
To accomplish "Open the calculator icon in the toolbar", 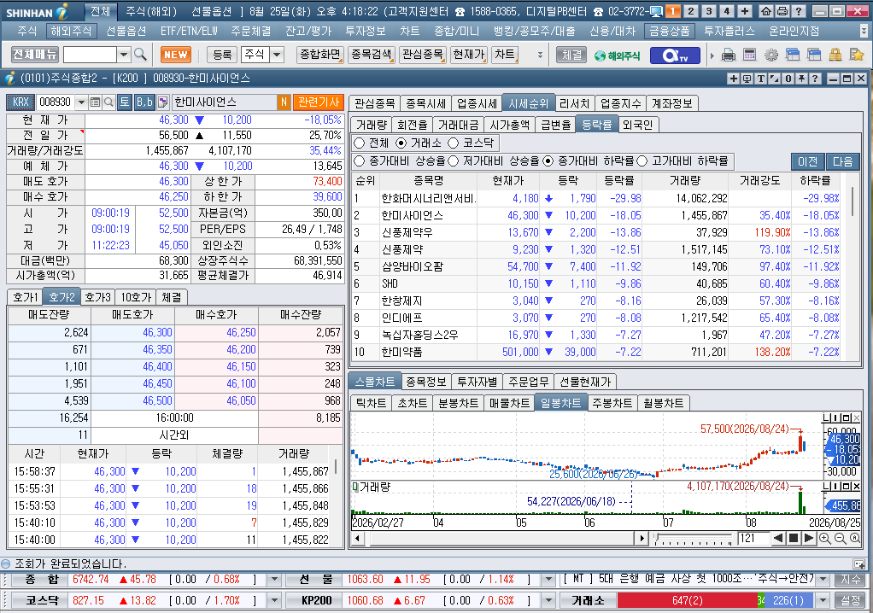I will [749, 55].
